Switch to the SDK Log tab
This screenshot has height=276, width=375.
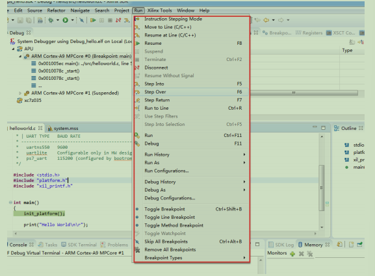(x=281, y=245)
